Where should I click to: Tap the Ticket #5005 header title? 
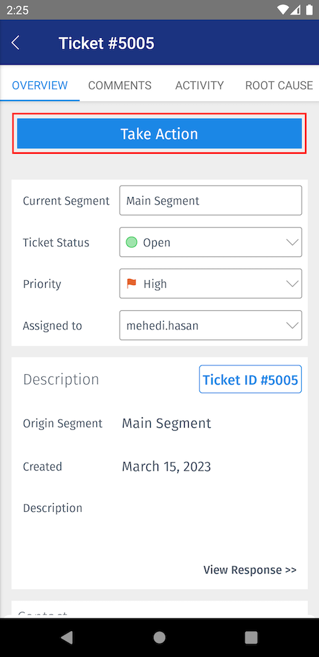coord(106,43)
